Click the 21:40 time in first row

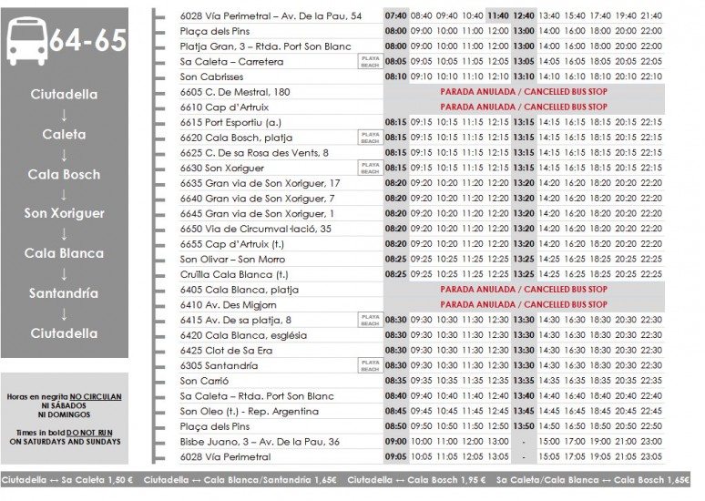[x=651, y=15]
